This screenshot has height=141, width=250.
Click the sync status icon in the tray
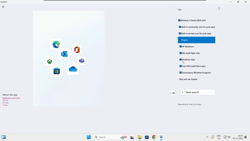tap(212, 137)
